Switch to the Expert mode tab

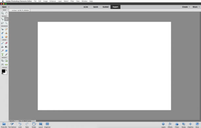(x=115, y=7)
